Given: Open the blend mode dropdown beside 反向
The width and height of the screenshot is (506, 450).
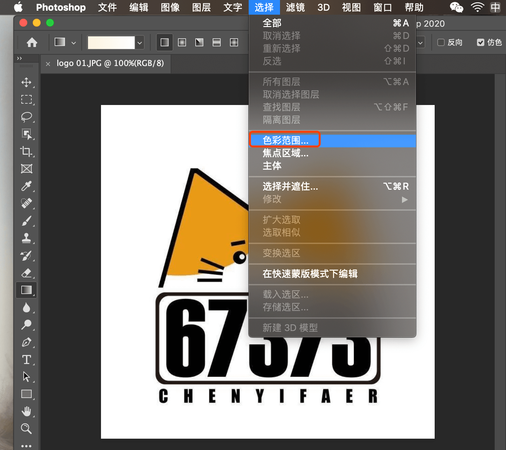Looking at the screenshot, I should (x=420, y=43).
